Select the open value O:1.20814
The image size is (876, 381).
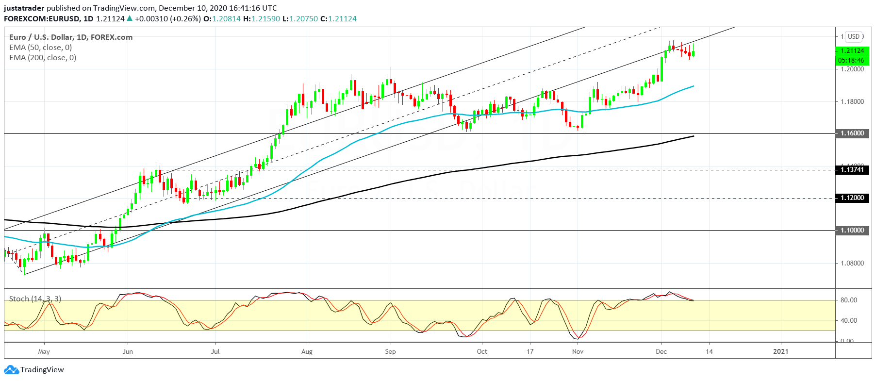[222, 18]
